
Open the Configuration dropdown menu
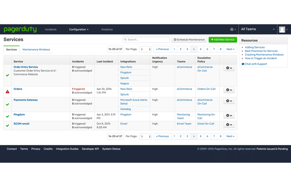point(79,29)
